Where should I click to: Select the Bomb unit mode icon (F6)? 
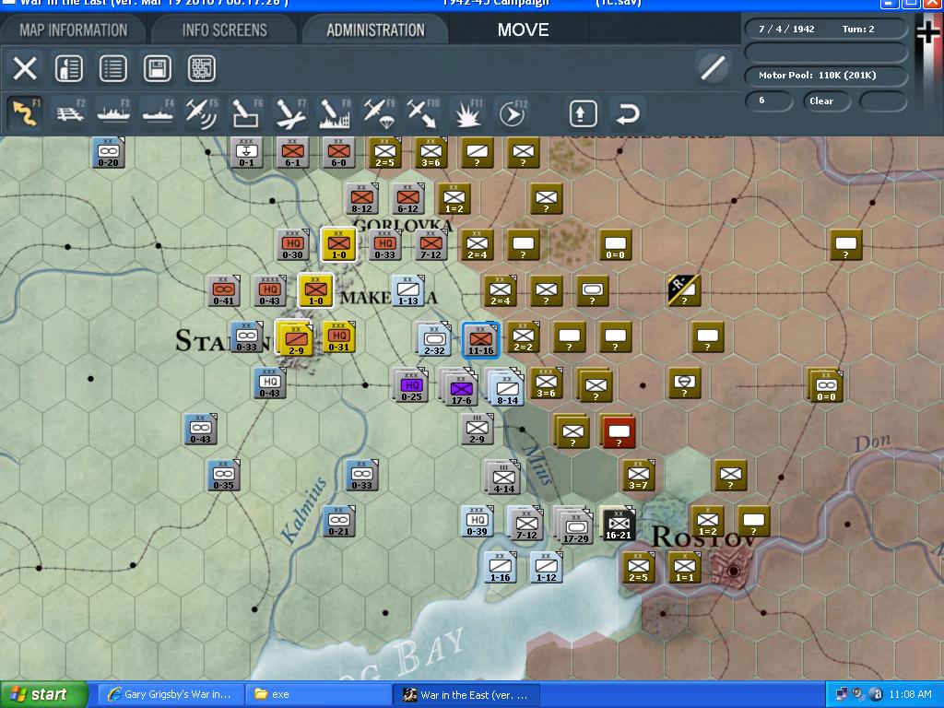[x=245, y=113]
